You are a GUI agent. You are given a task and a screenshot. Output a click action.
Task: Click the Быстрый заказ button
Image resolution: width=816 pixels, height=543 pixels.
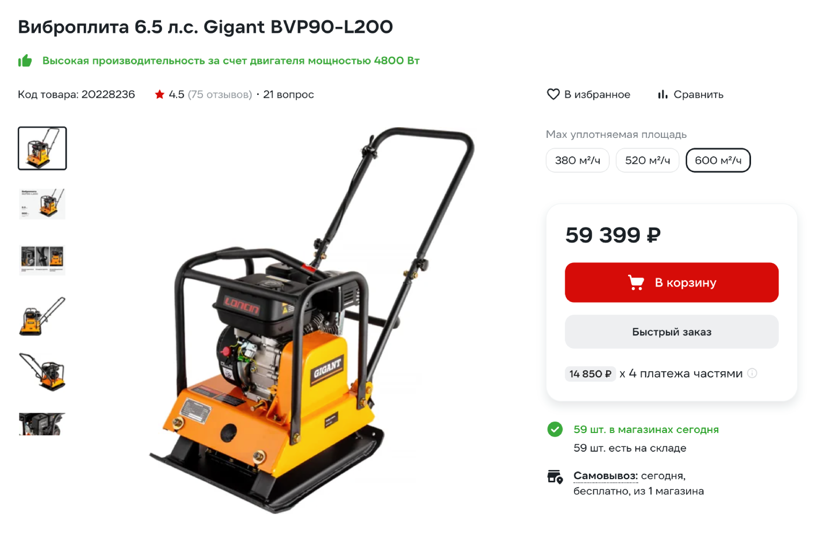[672, 332]
